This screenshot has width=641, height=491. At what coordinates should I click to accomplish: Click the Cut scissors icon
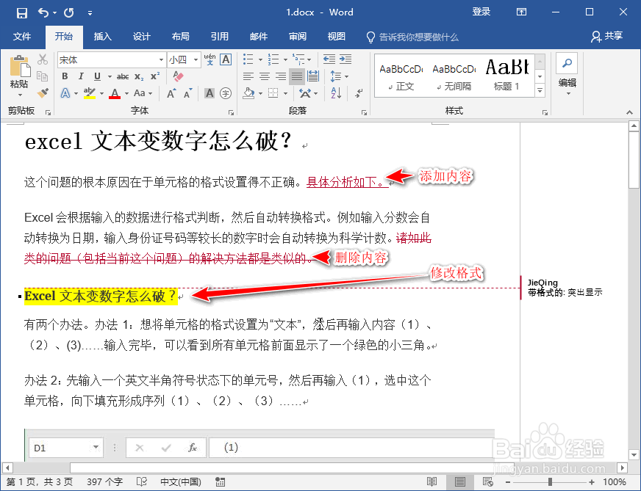click(43, 59)
